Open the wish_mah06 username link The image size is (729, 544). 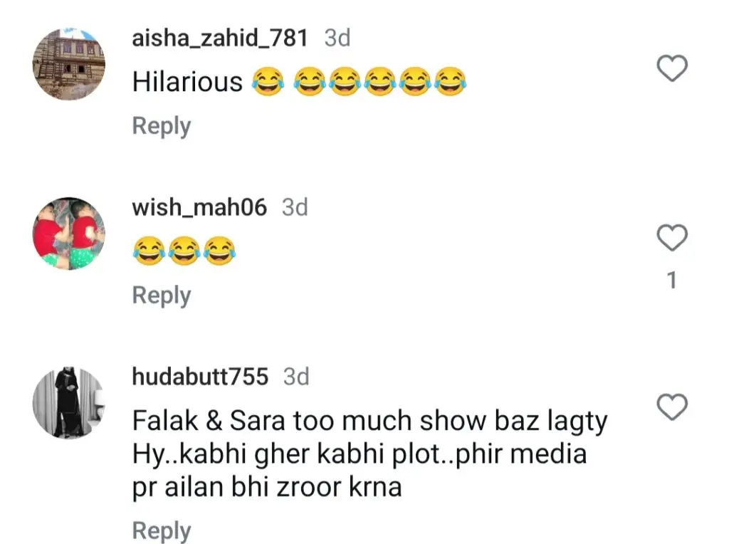point(199,207)
